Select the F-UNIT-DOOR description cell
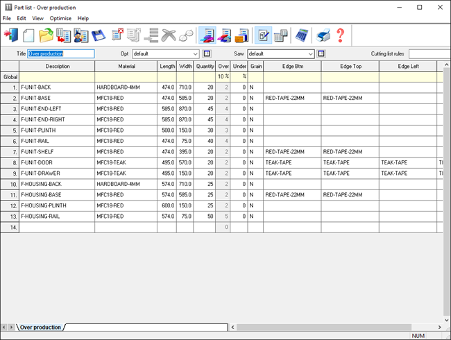Image resolution: width=451 pixels, height=340 pixels. (57, 162)
